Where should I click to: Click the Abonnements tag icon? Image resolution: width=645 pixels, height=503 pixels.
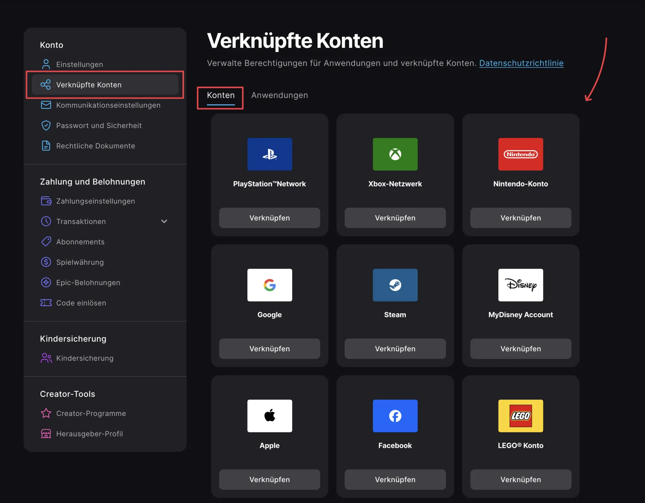click(46, 242)
